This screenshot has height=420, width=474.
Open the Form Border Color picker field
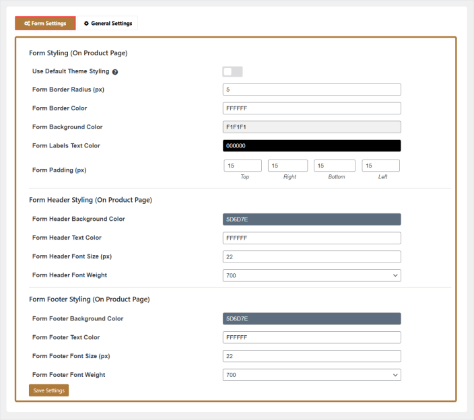312,108
